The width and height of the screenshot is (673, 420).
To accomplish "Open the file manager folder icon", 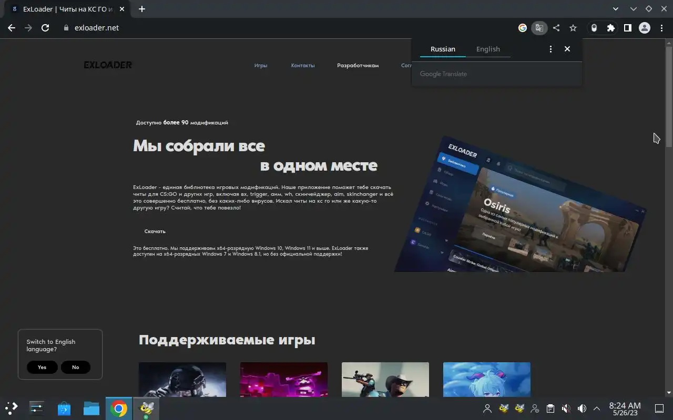I will 91,408.
